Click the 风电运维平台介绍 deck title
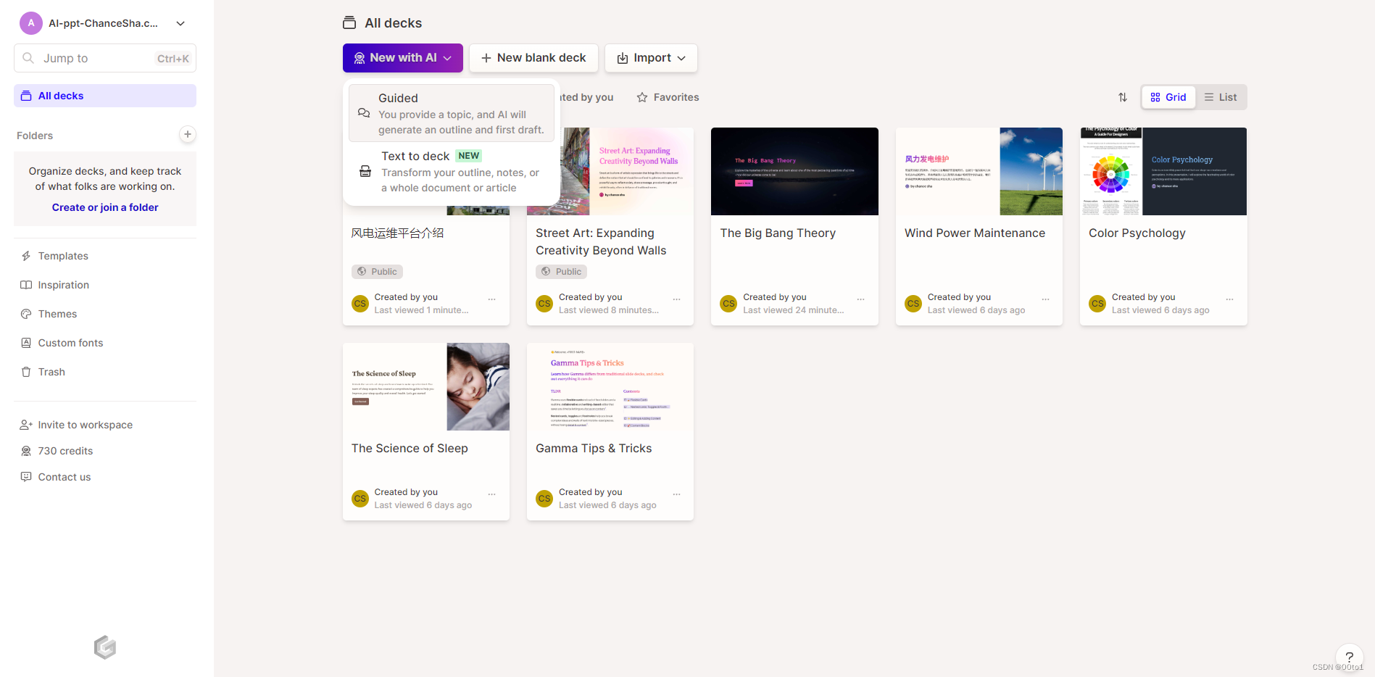 coord(397,233)
